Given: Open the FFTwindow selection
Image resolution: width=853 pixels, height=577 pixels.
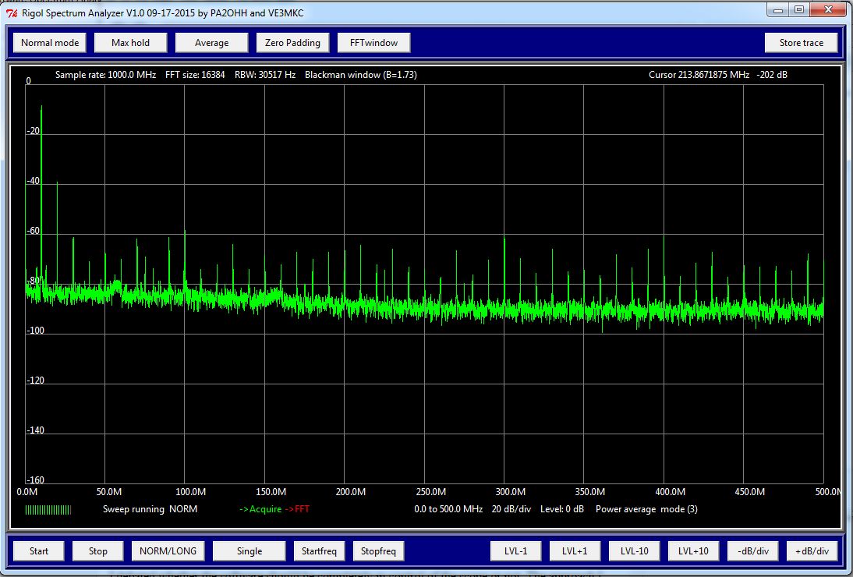Looking at the screenshot, I should pos(373,42).
